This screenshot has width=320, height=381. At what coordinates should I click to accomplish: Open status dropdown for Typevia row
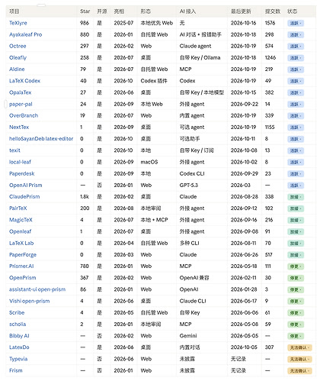pos(300,360)
